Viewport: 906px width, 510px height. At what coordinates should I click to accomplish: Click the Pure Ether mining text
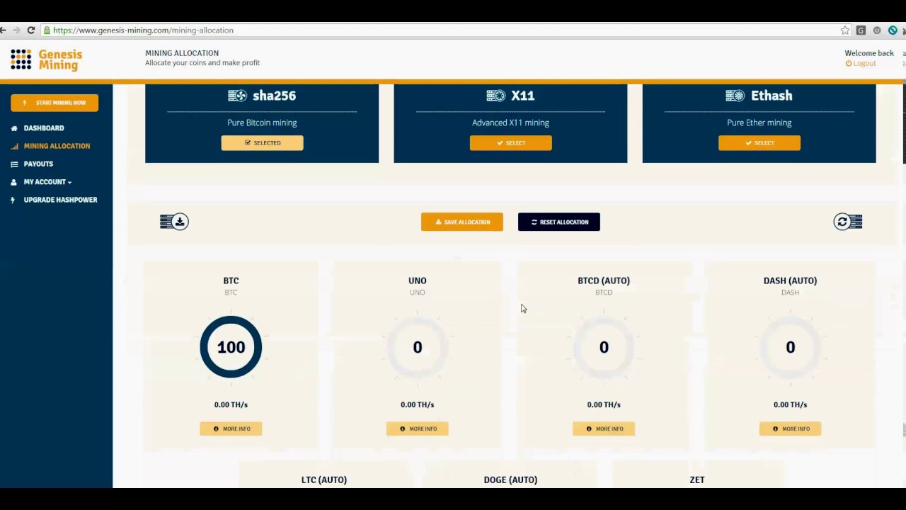[759, 123]
